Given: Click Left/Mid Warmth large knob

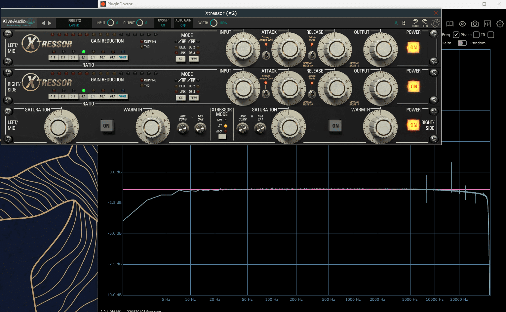Looking at the screenshot, I should [153, 127].
